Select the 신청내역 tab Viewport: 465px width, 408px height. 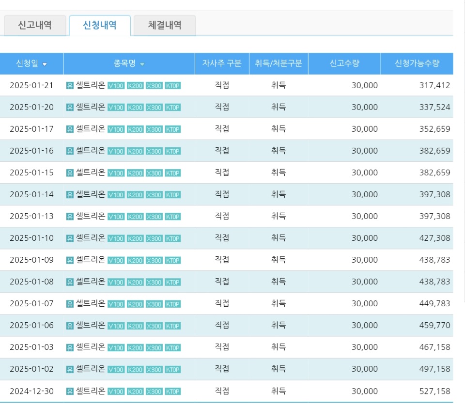coord(100,25)
